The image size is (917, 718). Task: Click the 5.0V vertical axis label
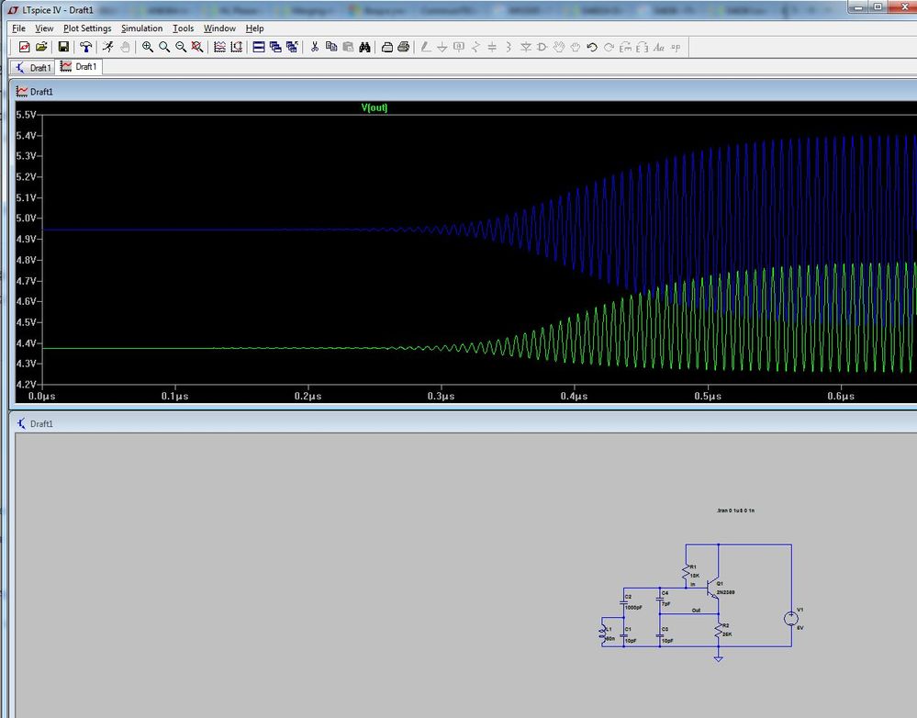(x=26, y=219)
